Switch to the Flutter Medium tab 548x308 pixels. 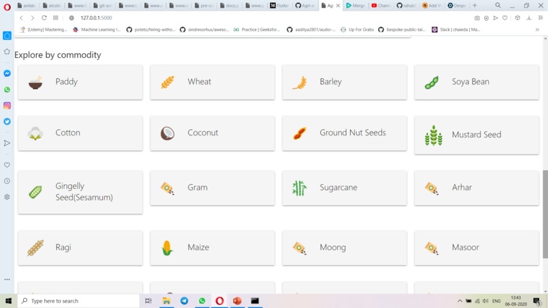click(280, 5)
